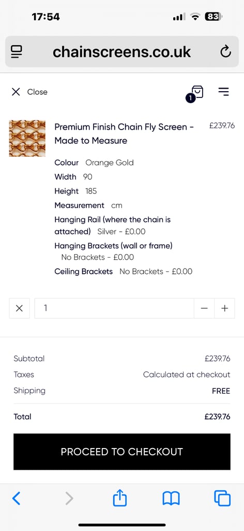Tap the Safari share icon

120,498
